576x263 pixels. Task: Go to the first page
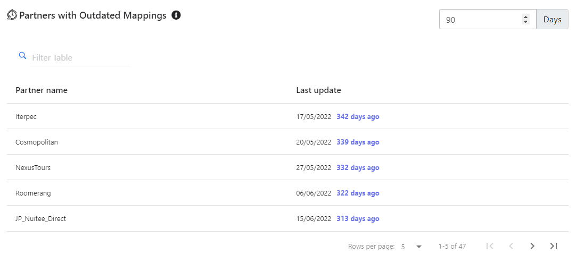[490, 246]
